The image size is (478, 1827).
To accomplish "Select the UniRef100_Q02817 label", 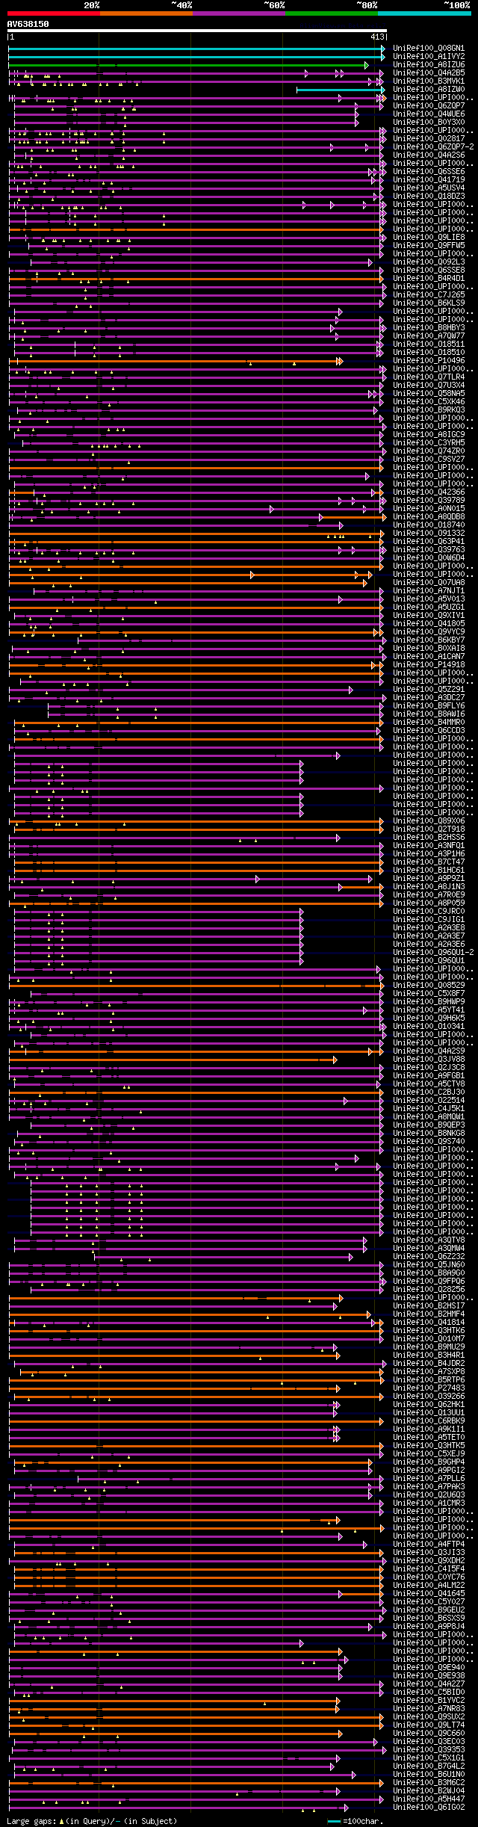I will coord(429,139).
